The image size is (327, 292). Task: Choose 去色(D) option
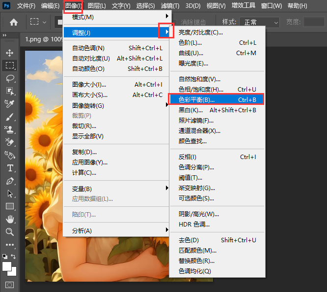point(217,240)
